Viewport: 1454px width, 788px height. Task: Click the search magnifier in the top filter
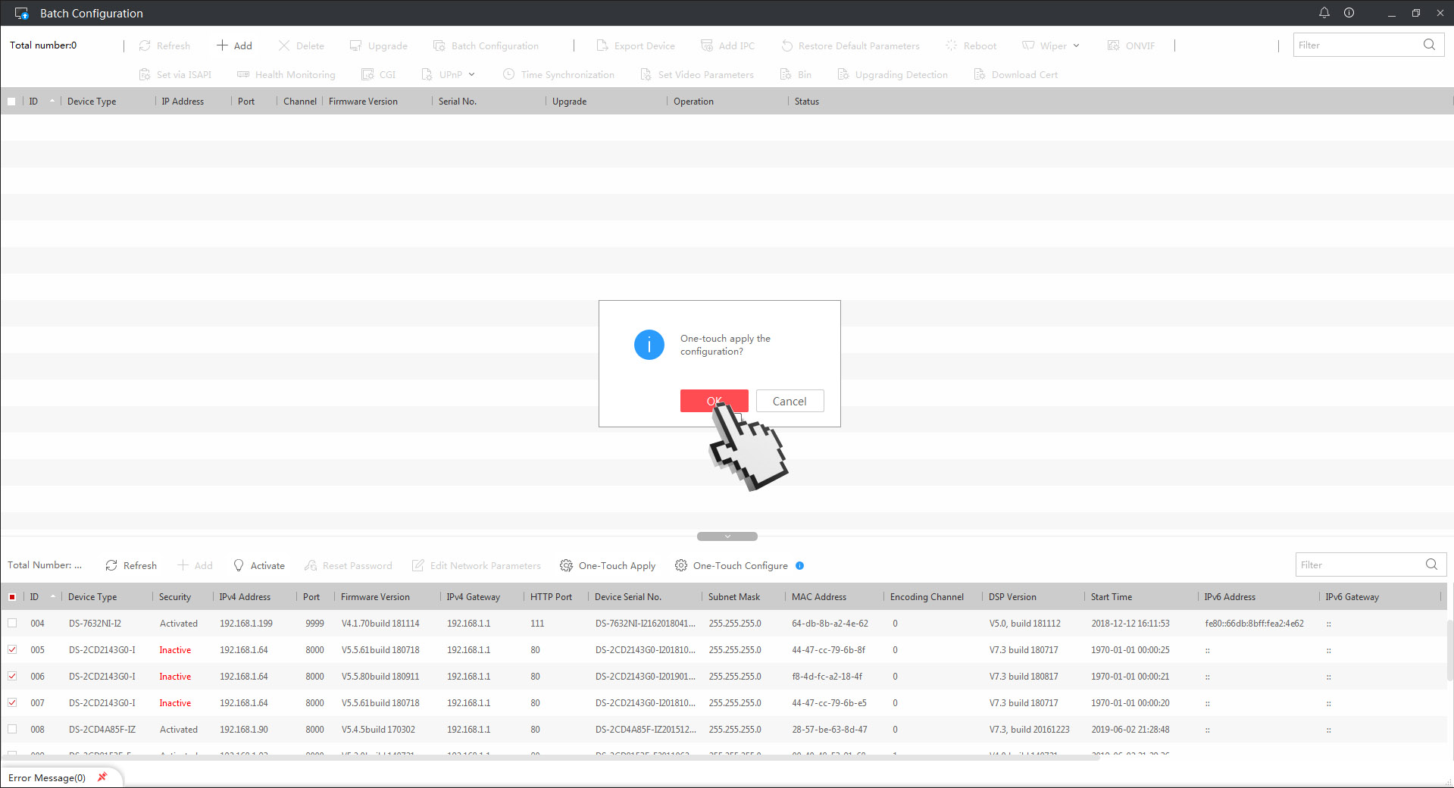[x=1429, y=45]
